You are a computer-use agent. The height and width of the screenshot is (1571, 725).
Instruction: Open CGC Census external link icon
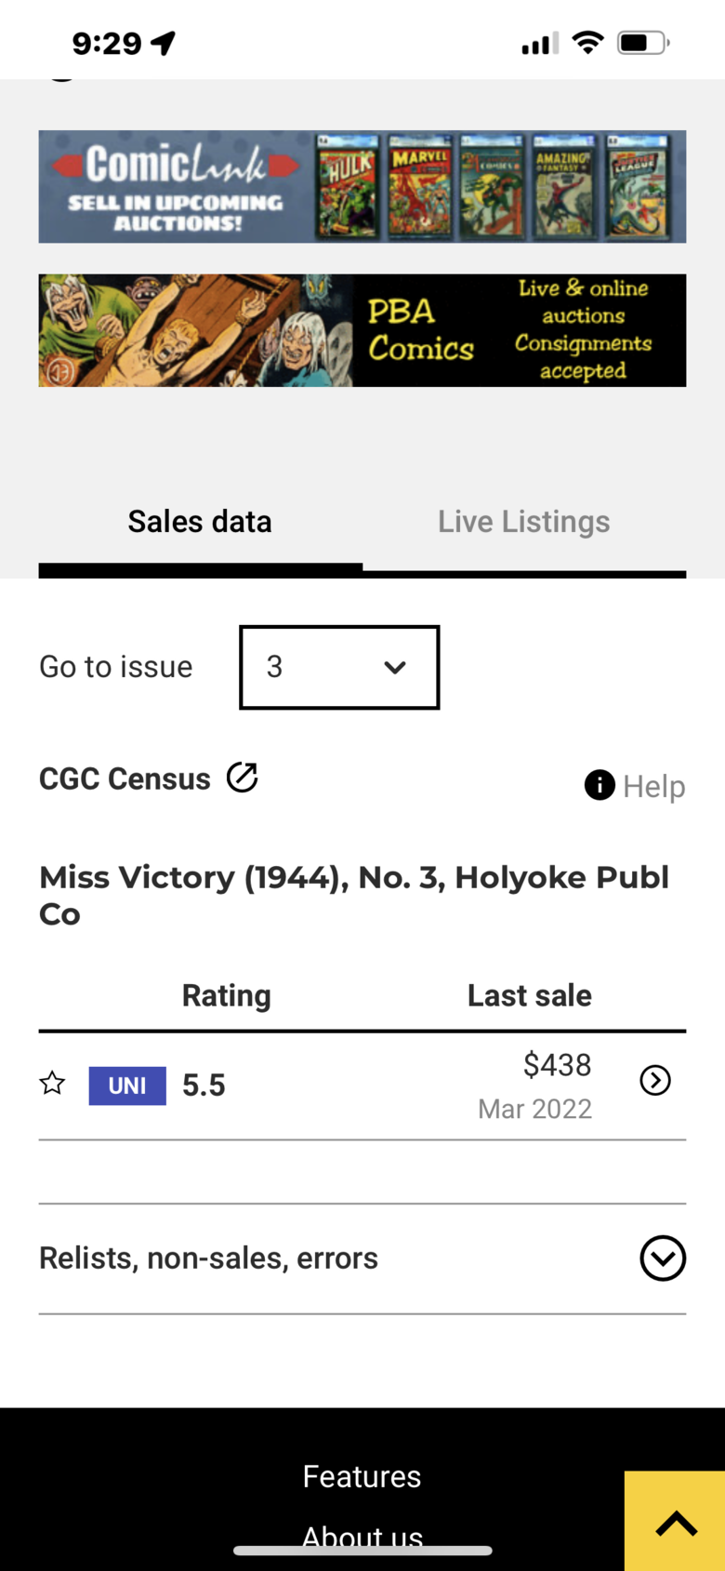coord(242,778)
